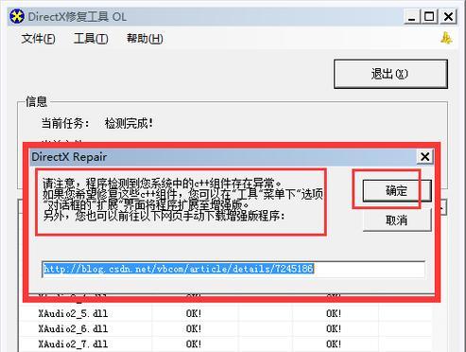Maximize the DirectX修复工具 window
Screen dimensions: 466x352
pyautogui.click(x=429, y=16)
